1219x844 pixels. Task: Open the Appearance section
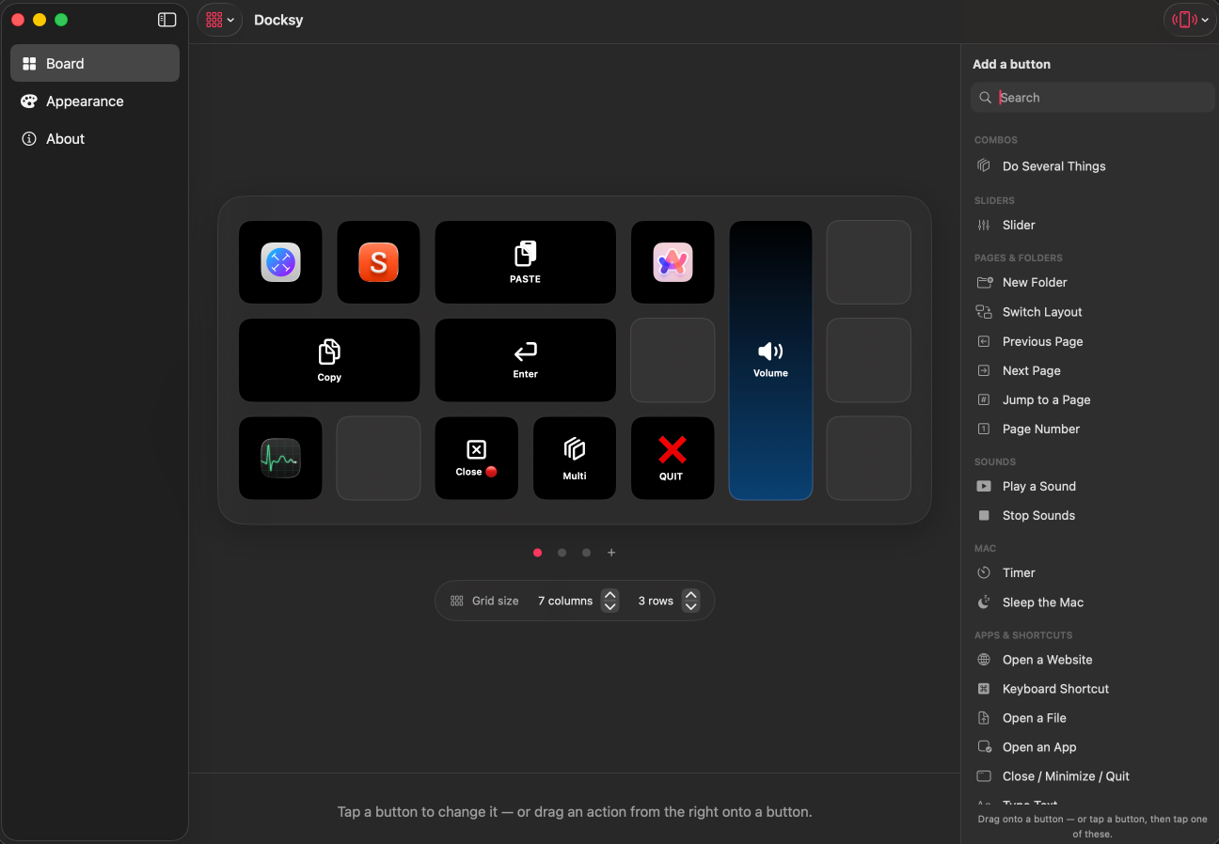(95, 101)
